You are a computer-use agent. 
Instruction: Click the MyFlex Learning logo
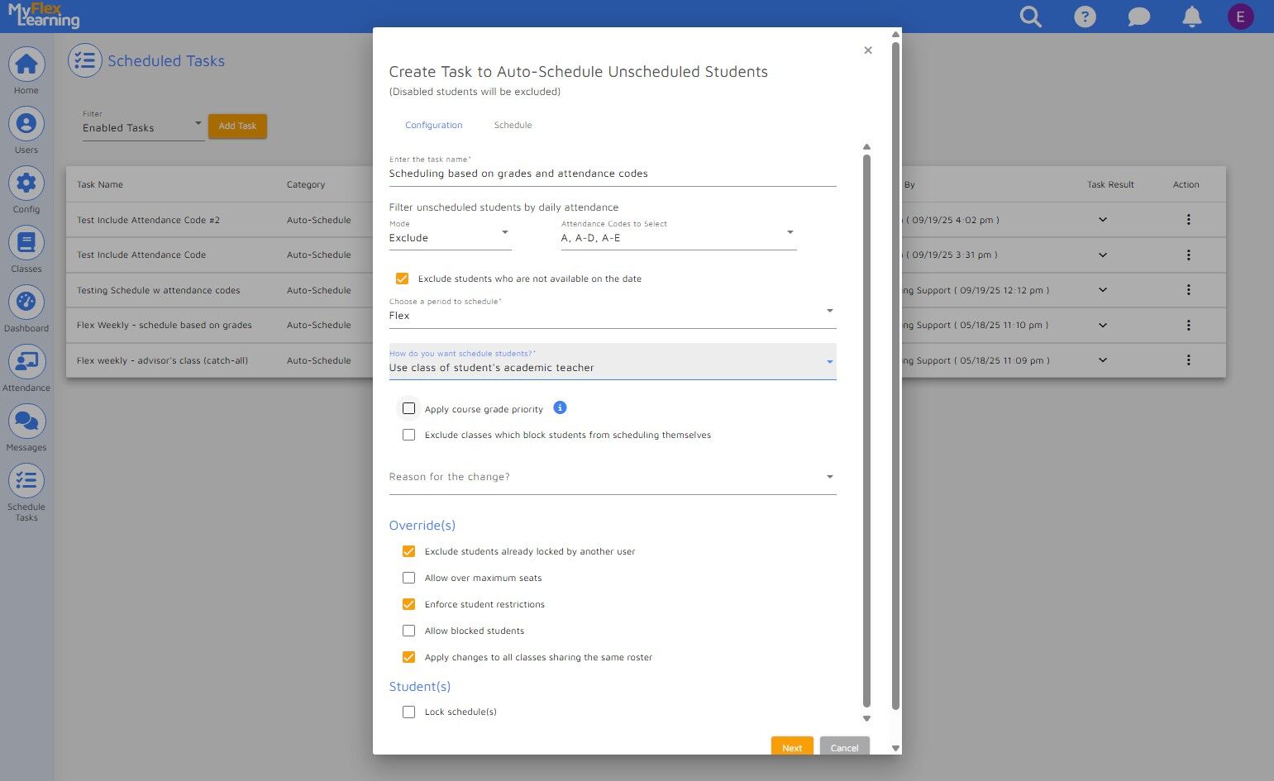pos(44,16)
